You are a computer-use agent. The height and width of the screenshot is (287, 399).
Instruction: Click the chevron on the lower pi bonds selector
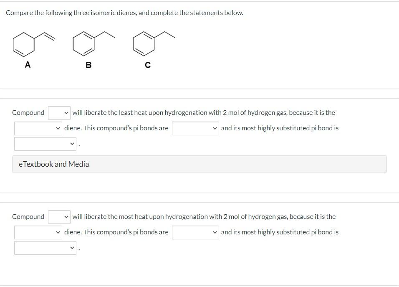pyautogui.click(x=215, y=232)
